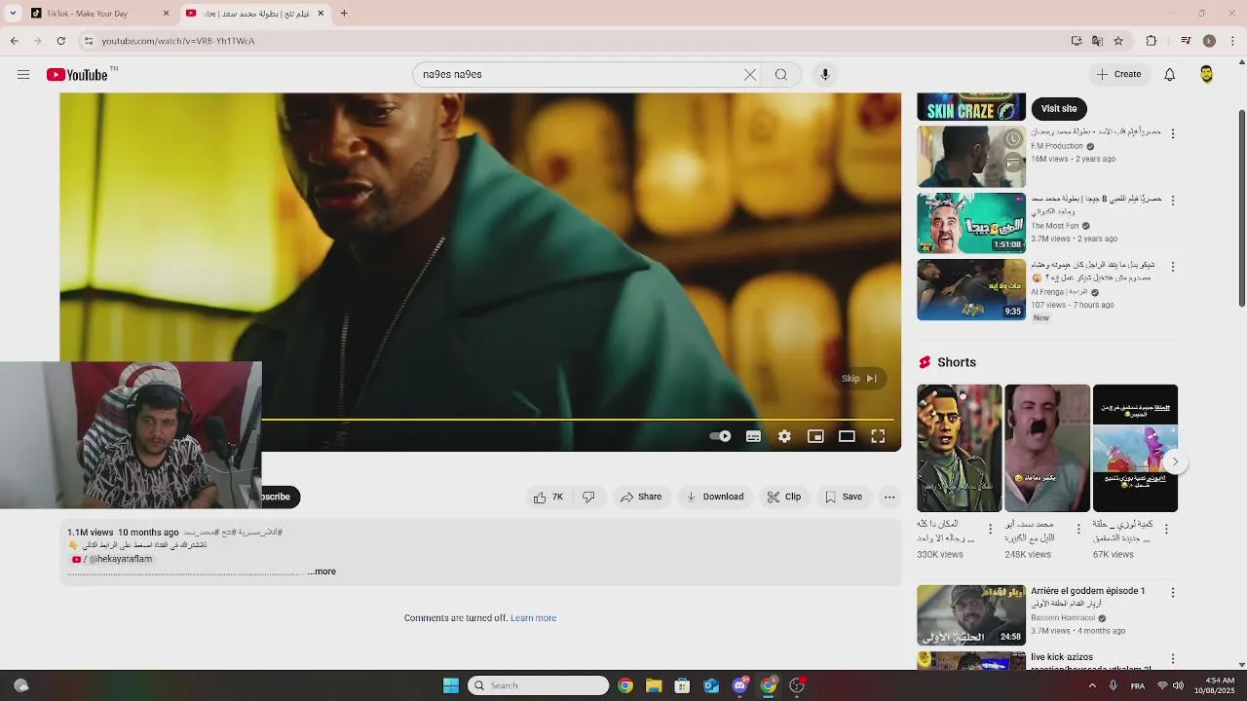Open the Short with 248K views
Viewport: 1247px width, 701px height.
point(1047,448)
